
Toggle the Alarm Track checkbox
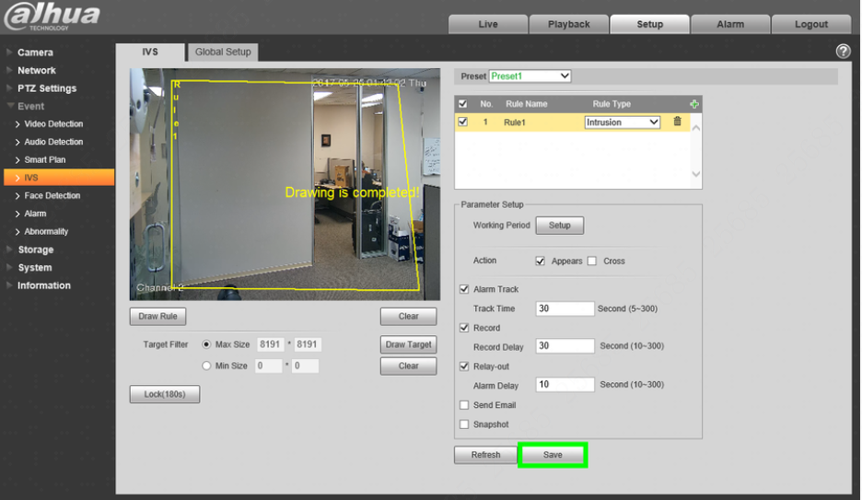(464, 289)
